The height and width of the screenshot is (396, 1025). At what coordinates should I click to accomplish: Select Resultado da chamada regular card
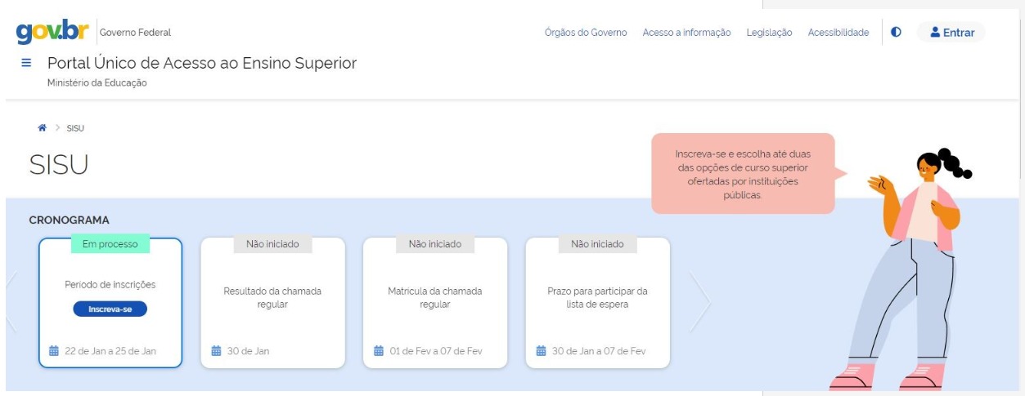point(272,302)
